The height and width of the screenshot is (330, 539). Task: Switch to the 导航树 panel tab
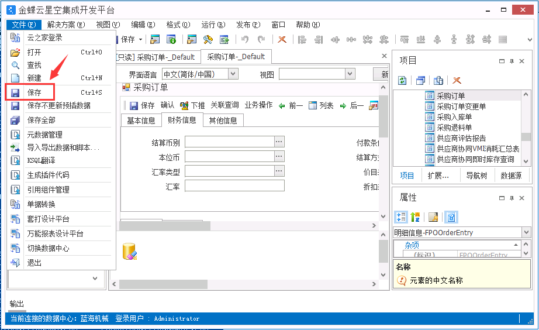[476, 176]
